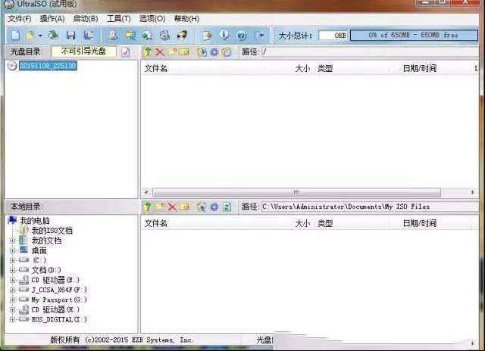Click the Save As icon

[89, 36]
